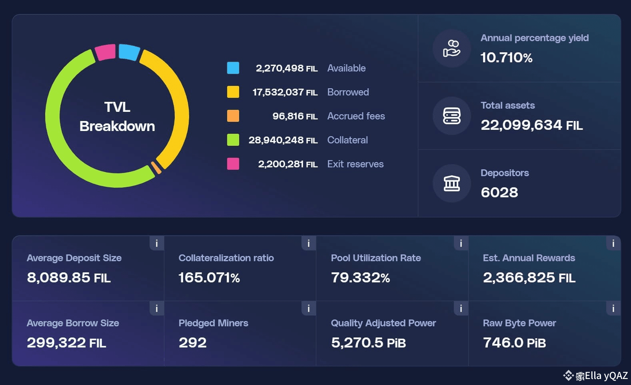The width and height of the screenshot is (631, 385).
Task: Click the Average Deposit Size label
Action: point(74,258)
